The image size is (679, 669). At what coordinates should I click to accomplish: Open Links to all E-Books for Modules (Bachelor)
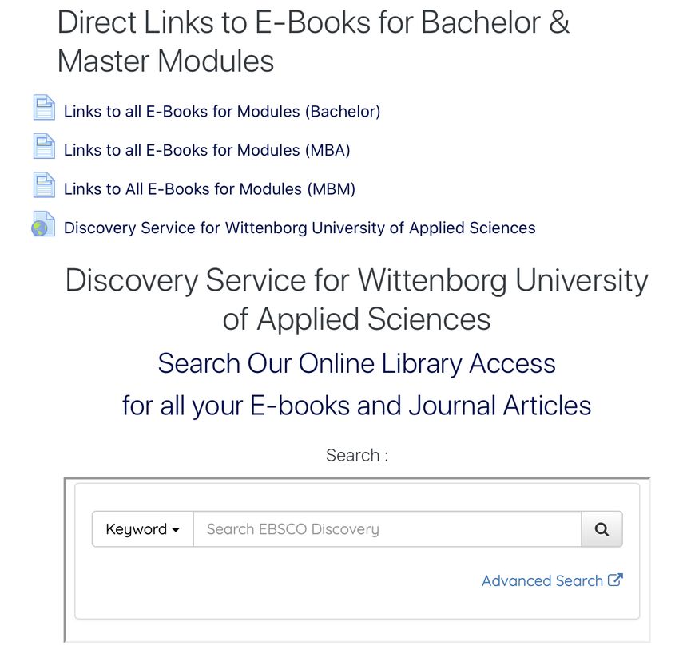pyautogui.click(x=222, y=112)
